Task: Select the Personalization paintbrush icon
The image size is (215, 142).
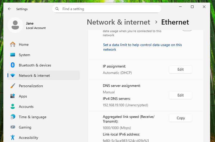Action: click(x=13, y=86)
